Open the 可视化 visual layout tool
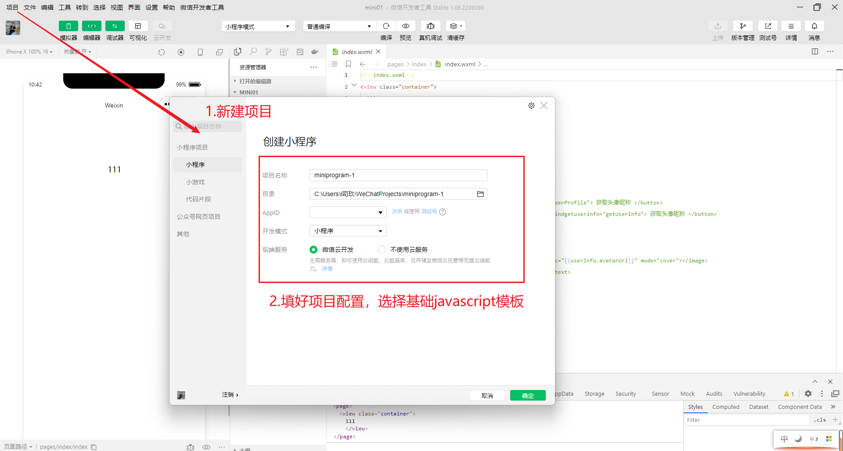843x451 pixels. click(138, 26)
